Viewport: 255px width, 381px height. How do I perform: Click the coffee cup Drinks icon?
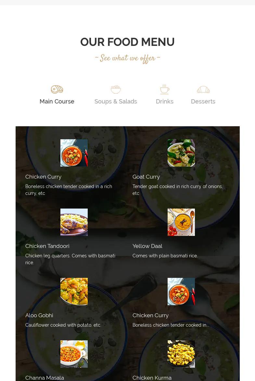[164, 89]
